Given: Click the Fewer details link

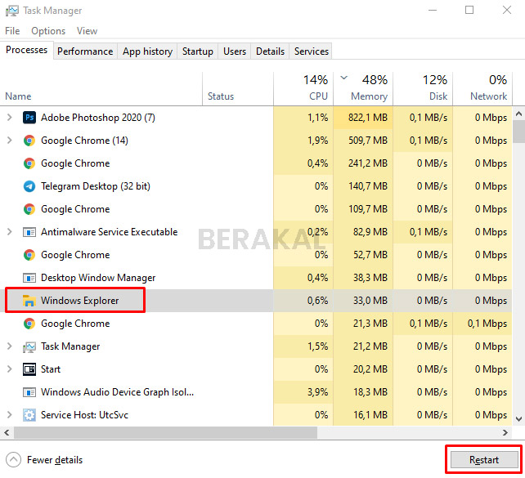Looking at the screenshot, I should 55,460.
